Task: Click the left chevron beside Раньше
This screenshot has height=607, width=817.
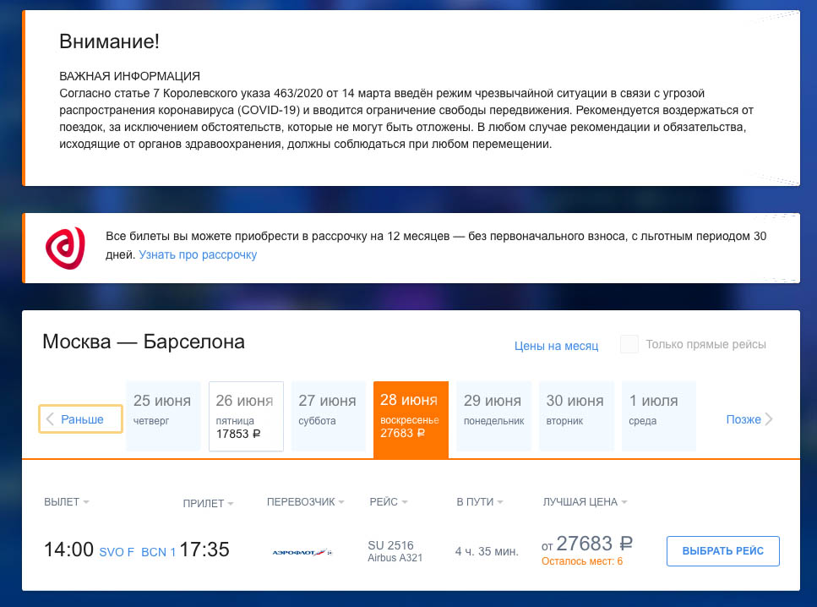Action: (51, 419)
